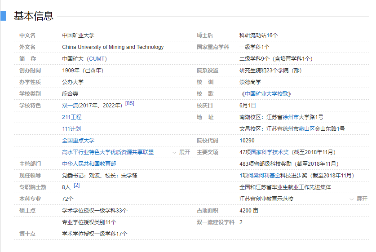376x252 pixels.
Task: Open 高水平行业特色大学优质资源共享联盟 link
Action: tap(108, 152)
